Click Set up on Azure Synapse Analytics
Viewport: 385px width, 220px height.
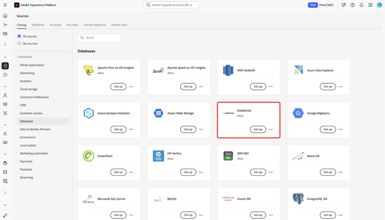click(x=119, y=130)
